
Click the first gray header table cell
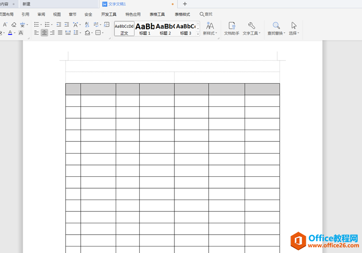pos(73,89)
